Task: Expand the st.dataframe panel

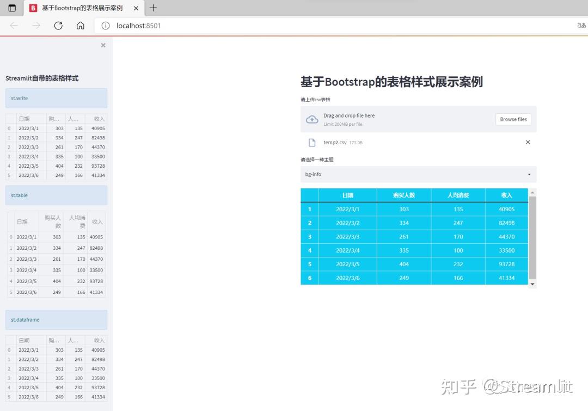Action: coord(56,320)
